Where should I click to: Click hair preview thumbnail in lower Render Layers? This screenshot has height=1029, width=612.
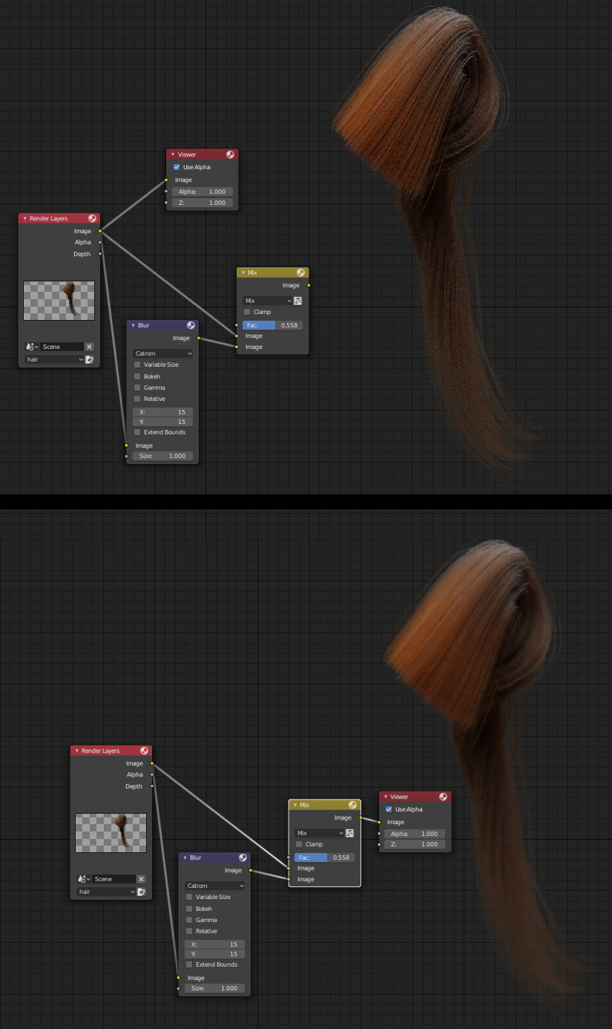click(111, 833)
